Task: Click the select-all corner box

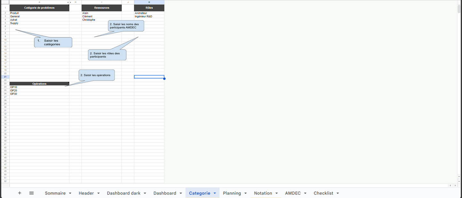Action: (x=5, y=2)
